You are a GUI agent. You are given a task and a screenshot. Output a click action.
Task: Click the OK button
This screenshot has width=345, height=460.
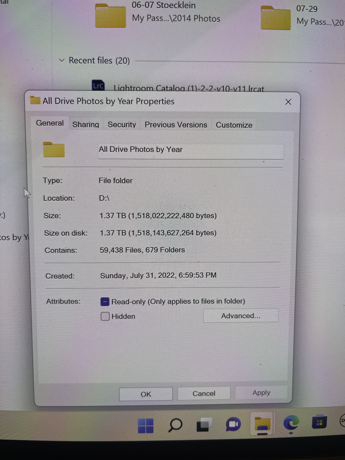pos(146,394)
